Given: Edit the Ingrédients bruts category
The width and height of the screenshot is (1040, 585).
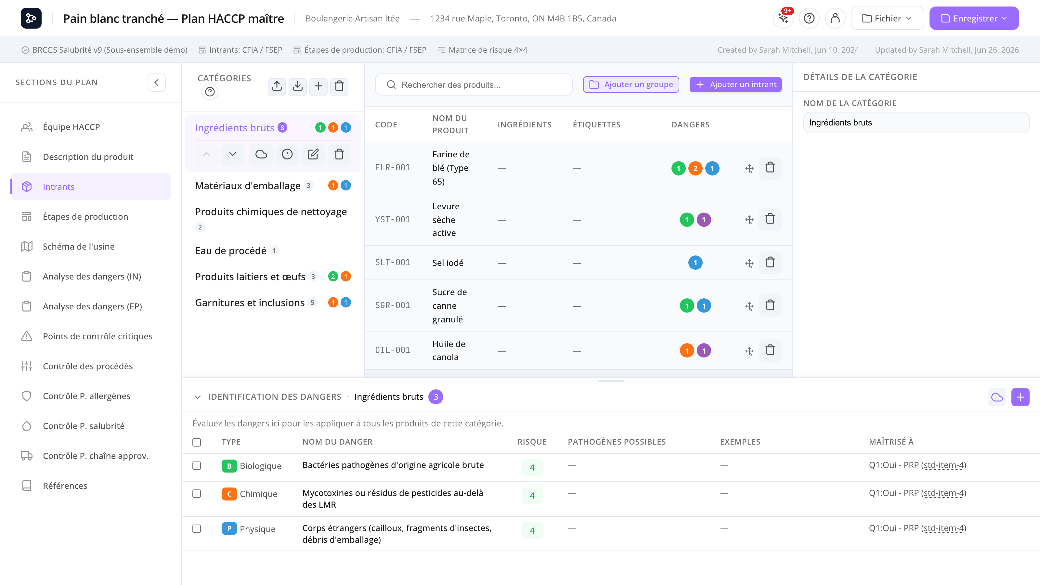Looking at the screenshot, I should 313,154.
